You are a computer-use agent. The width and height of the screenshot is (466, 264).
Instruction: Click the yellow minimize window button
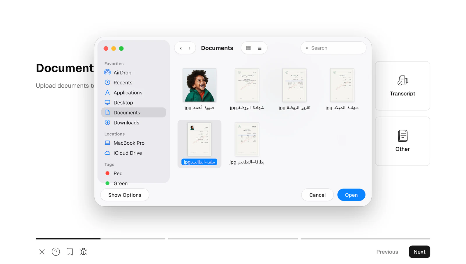coord(114,49)
